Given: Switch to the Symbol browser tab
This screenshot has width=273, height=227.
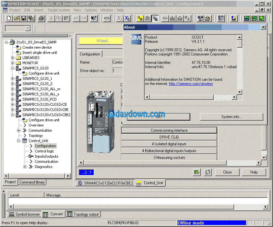Looking at the screenshot, I should click(24, 214).
